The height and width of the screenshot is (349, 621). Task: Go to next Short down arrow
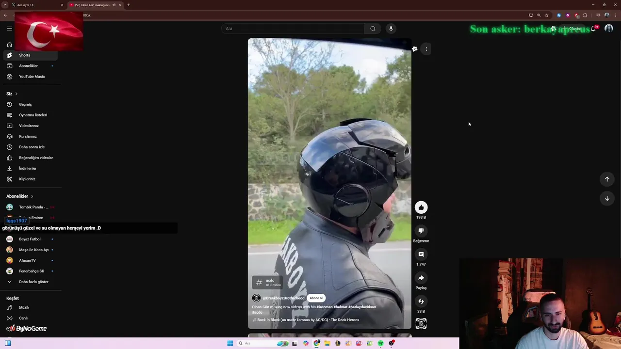pos(607,198)
